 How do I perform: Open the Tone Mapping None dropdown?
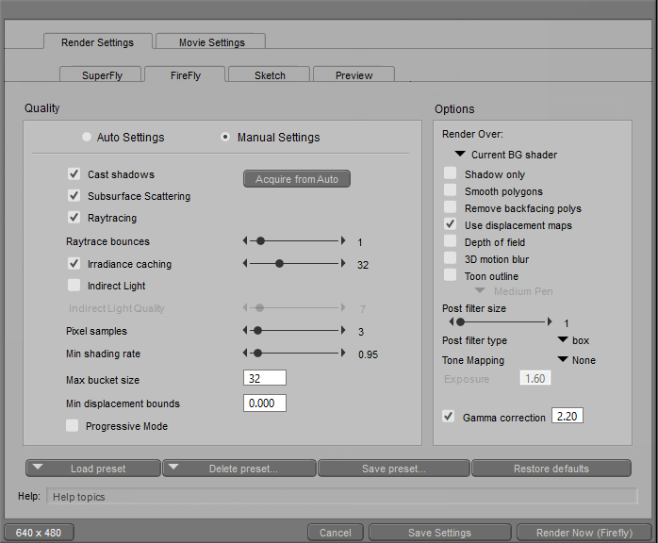(x=577, y=360)
